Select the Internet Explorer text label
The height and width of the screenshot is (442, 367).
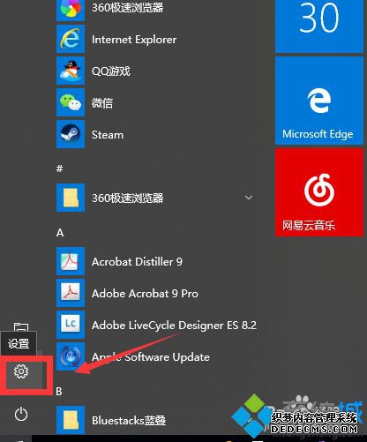[134, 40]
